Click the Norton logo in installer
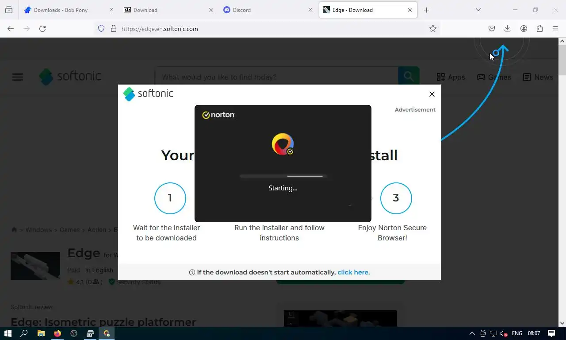This screenshot has width=566, height=340. click(x=218, y=115)
